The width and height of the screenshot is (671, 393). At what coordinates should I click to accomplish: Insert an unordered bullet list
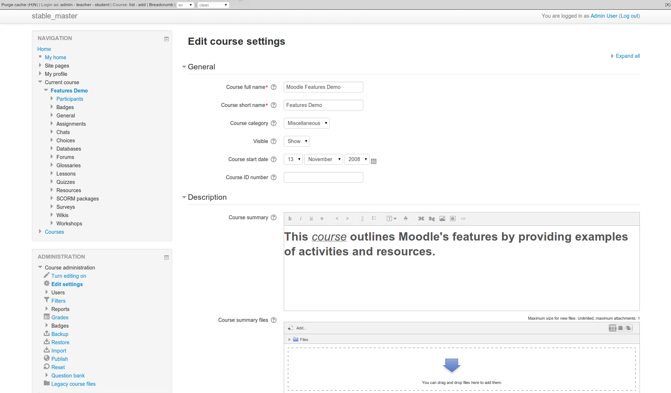[374, 219]
